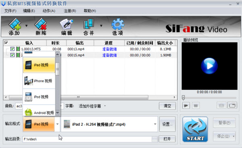This screenshot has width=242, height=148.
Task: Toggle the second file row checkbox
Action: point(13,55)
